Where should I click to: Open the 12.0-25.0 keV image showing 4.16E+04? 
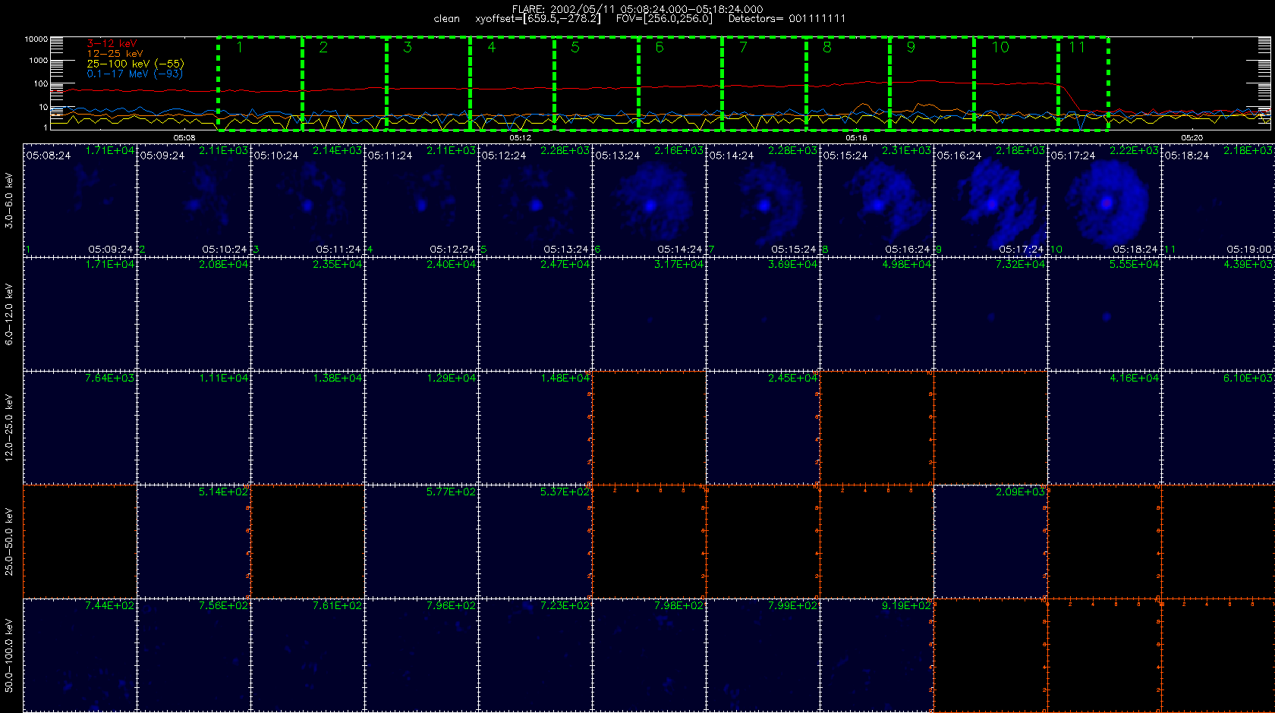click(1105, 428)
